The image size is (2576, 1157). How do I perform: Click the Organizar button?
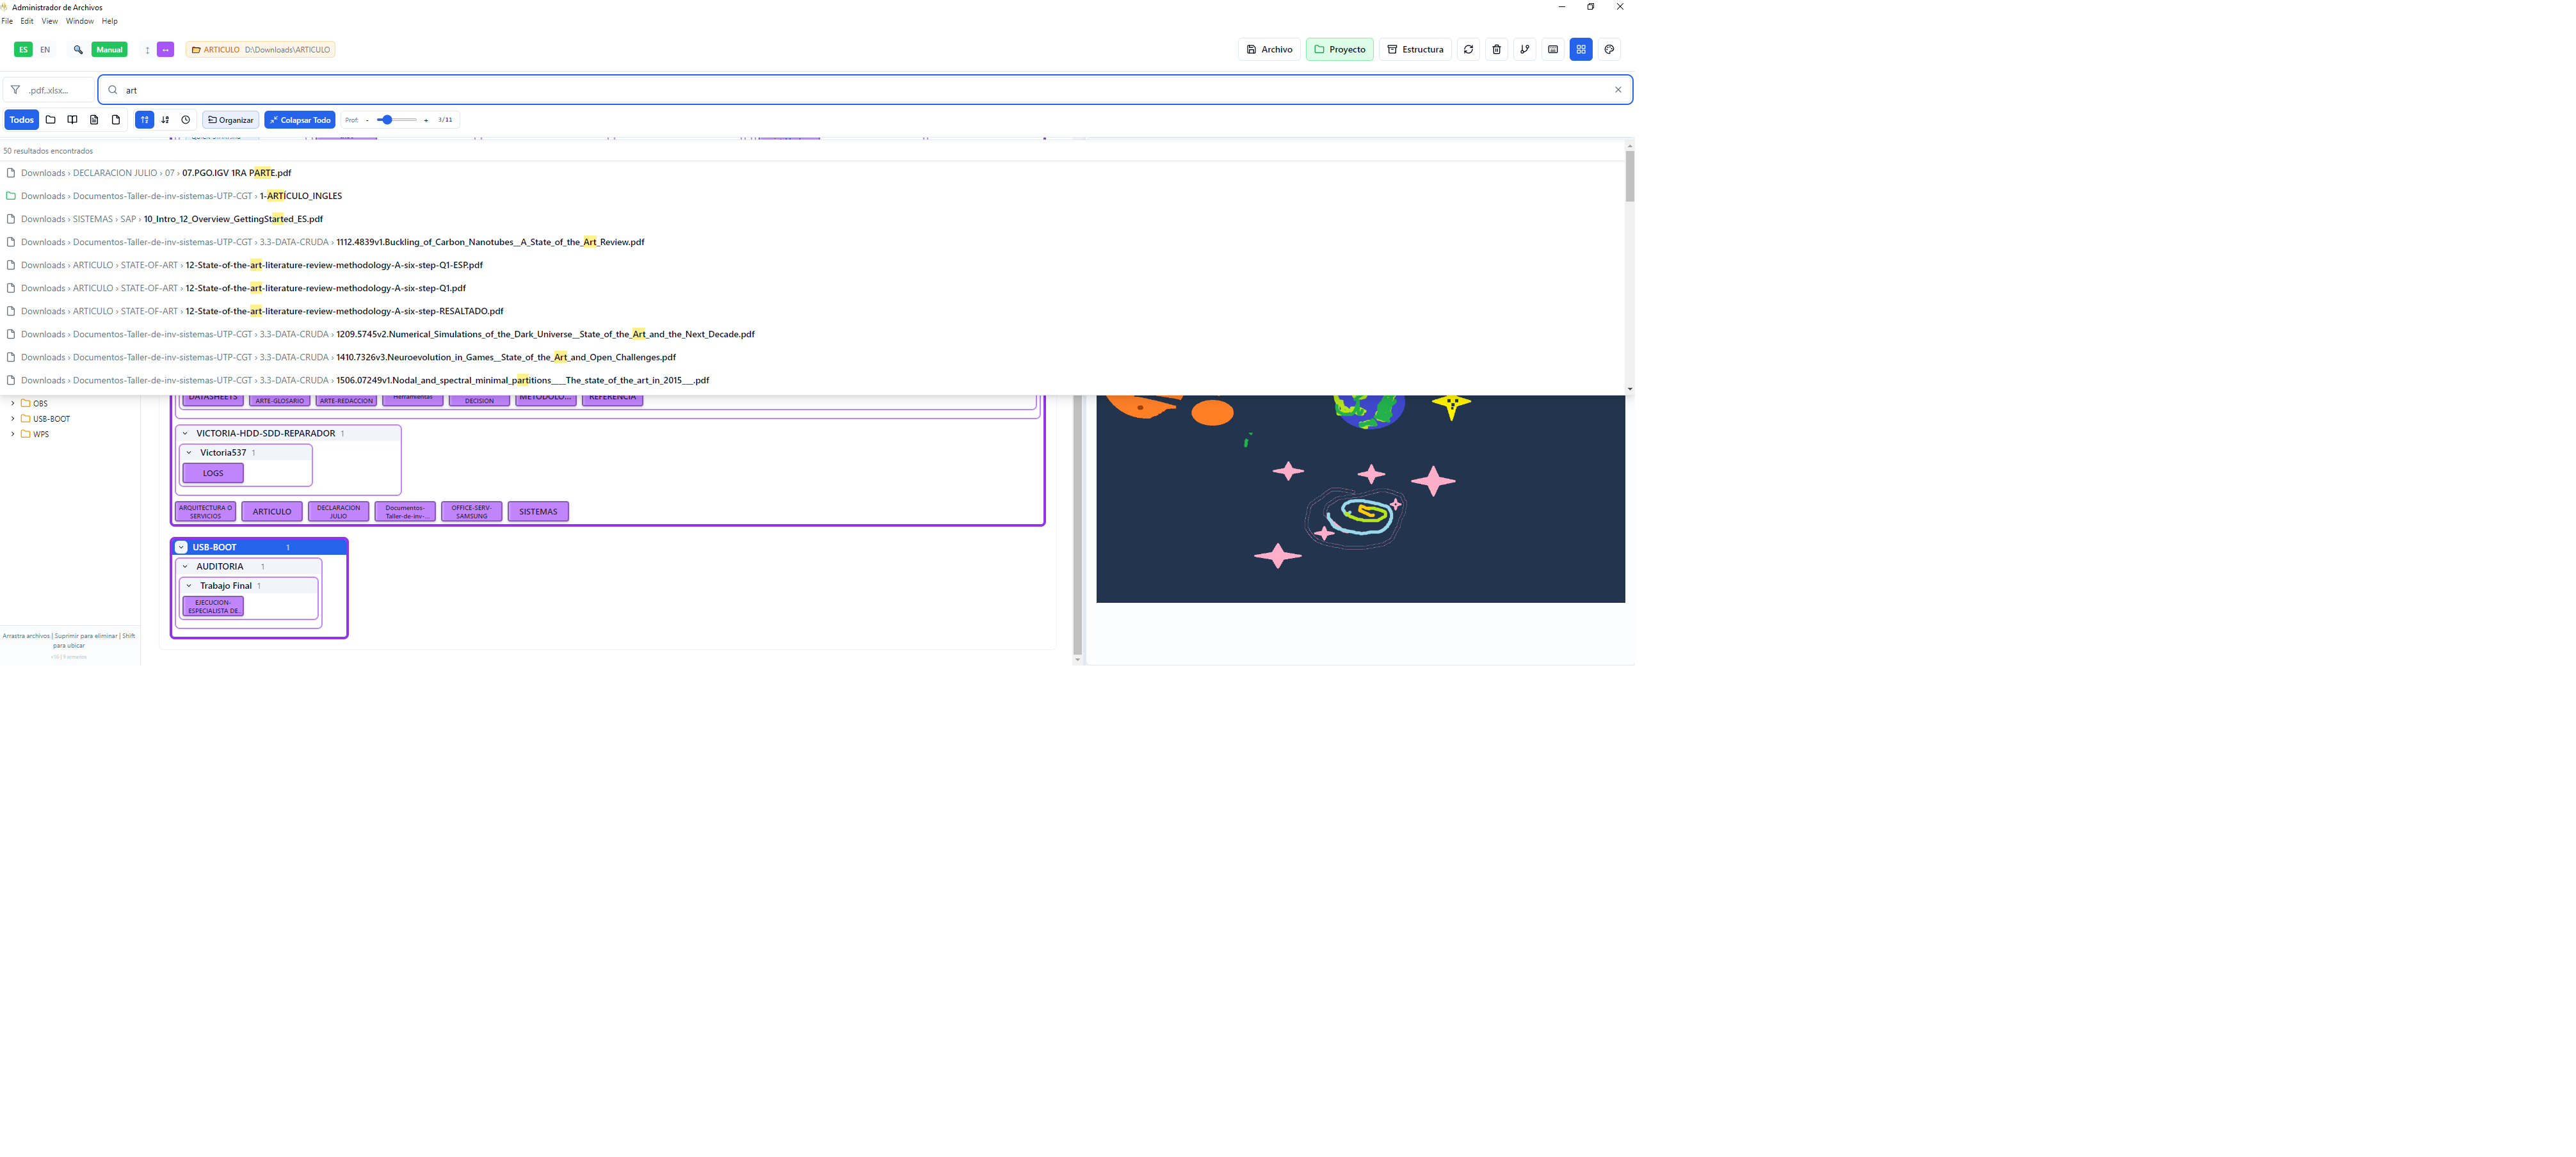pyautogui.click(x=231, y=120)
